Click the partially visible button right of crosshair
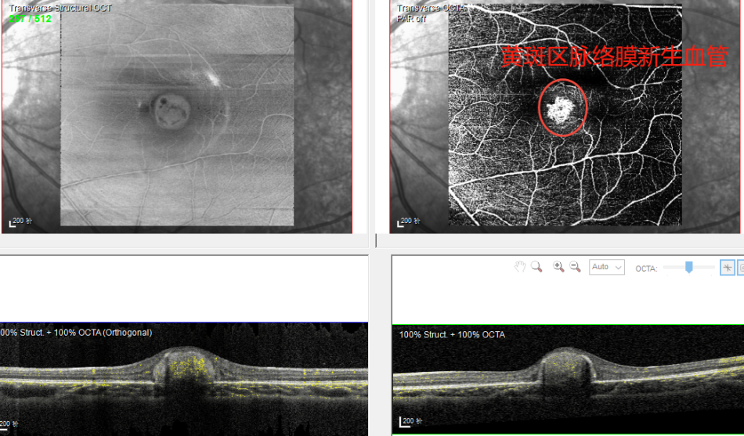 [x=741, y=268]
